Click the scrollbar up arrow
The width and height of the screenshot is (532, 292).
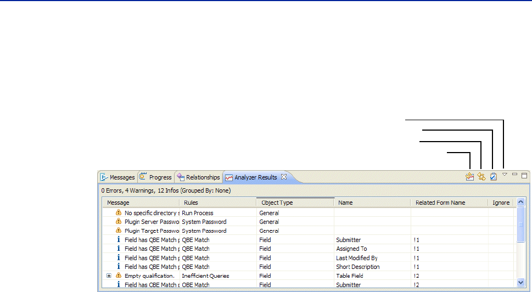click(521, 202)
